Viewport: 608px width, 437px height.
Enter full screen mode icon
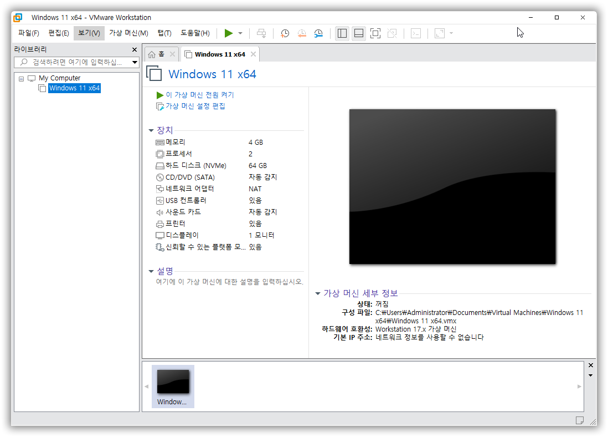click(375, 33)
